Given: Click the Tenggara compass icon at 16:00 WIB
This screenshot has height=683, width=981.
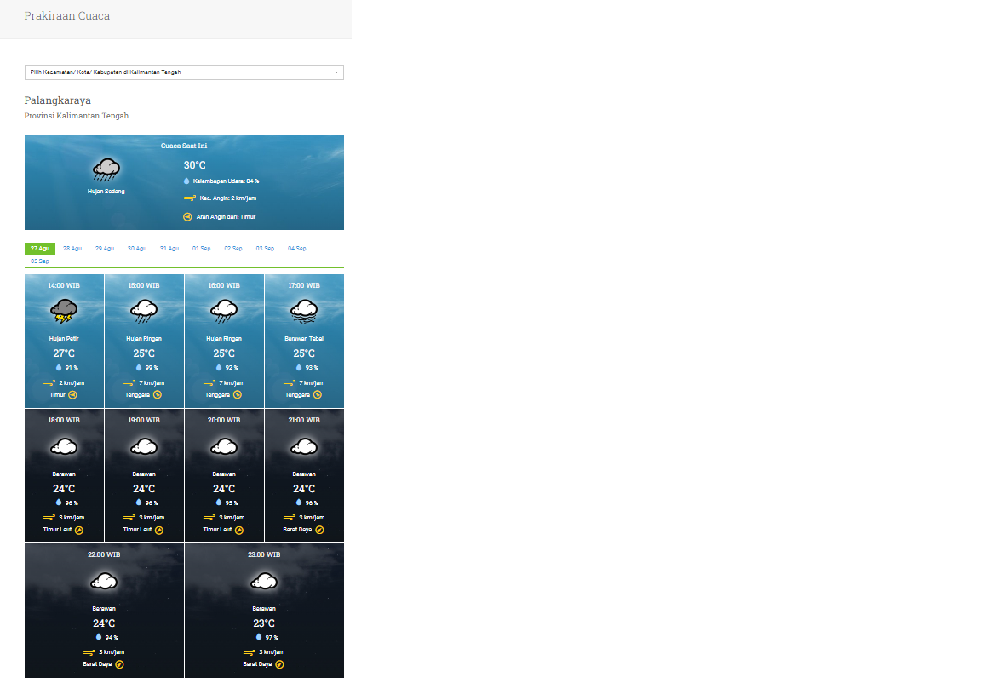Looking at the screenshot, I should coord(238,395).
